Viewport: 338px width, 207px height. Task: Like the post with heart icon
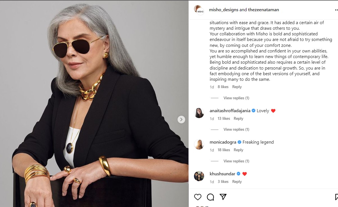coord(198,197)
